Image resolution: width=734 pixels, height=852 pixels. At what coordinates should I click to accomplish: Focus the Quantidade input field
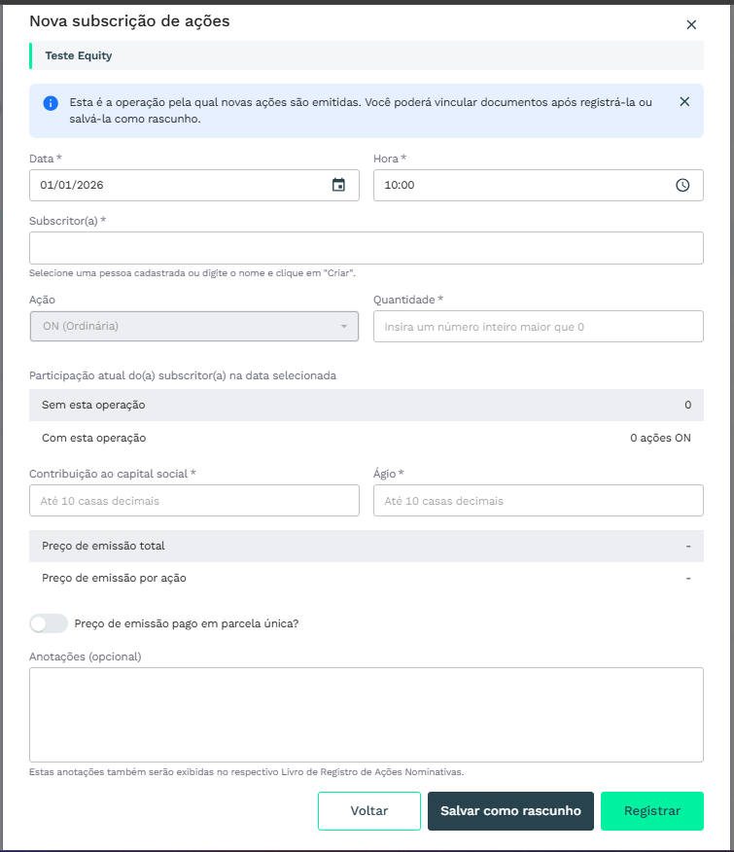[x=538, y=327]
